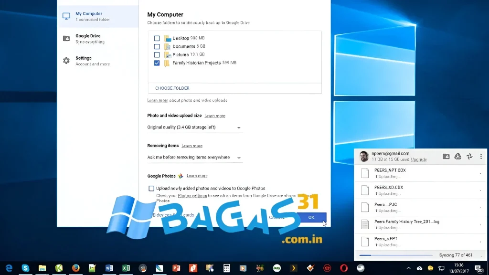Launch Opera browser from the taskbar
Screen dimensions: 489x275
(x=344, y=268)
